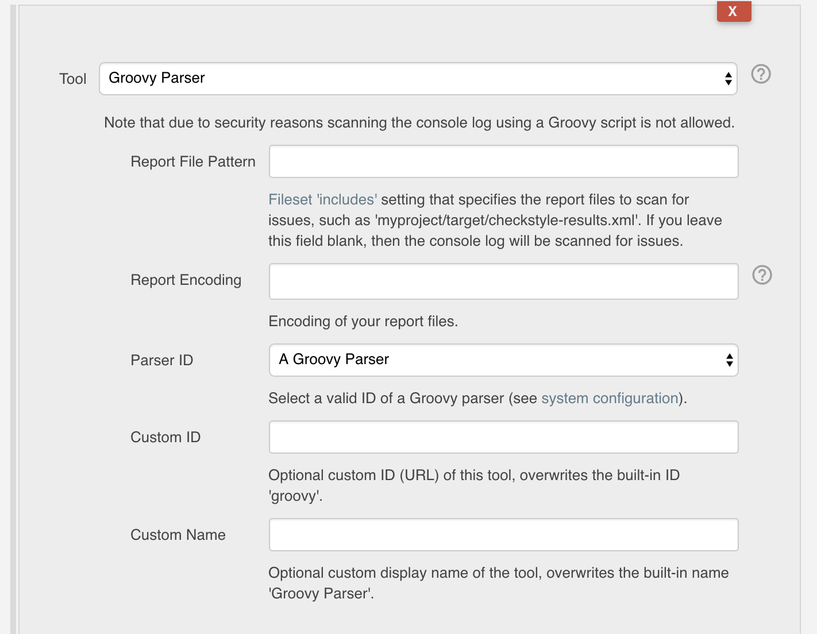
Task: Click 'Encoding of your report files' description
Action: tap(363, 321)
